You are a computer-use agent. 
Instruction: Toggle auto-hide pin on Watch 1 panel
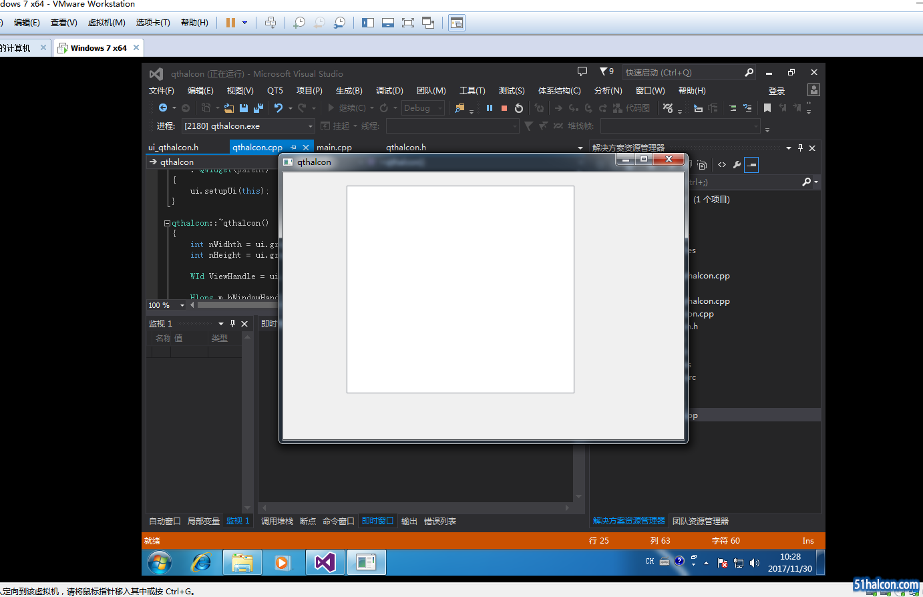point(233,324)
